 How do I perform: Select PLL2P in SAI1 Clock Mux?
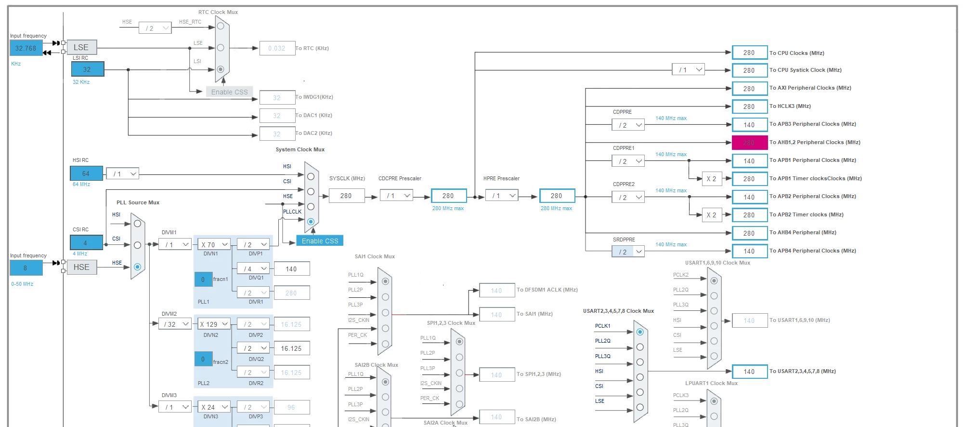pyautogui.click(x=385, y=297)
